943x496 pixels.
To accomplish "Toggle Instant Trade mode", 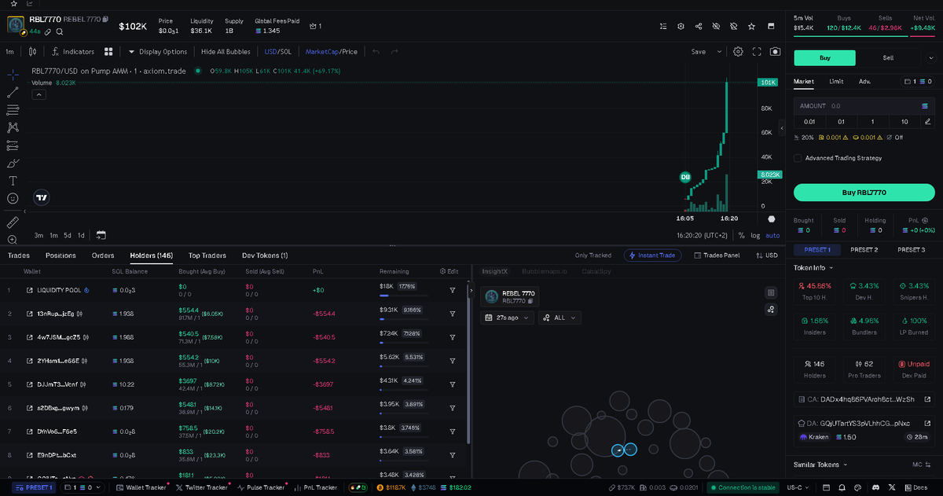I will point(652,255).
